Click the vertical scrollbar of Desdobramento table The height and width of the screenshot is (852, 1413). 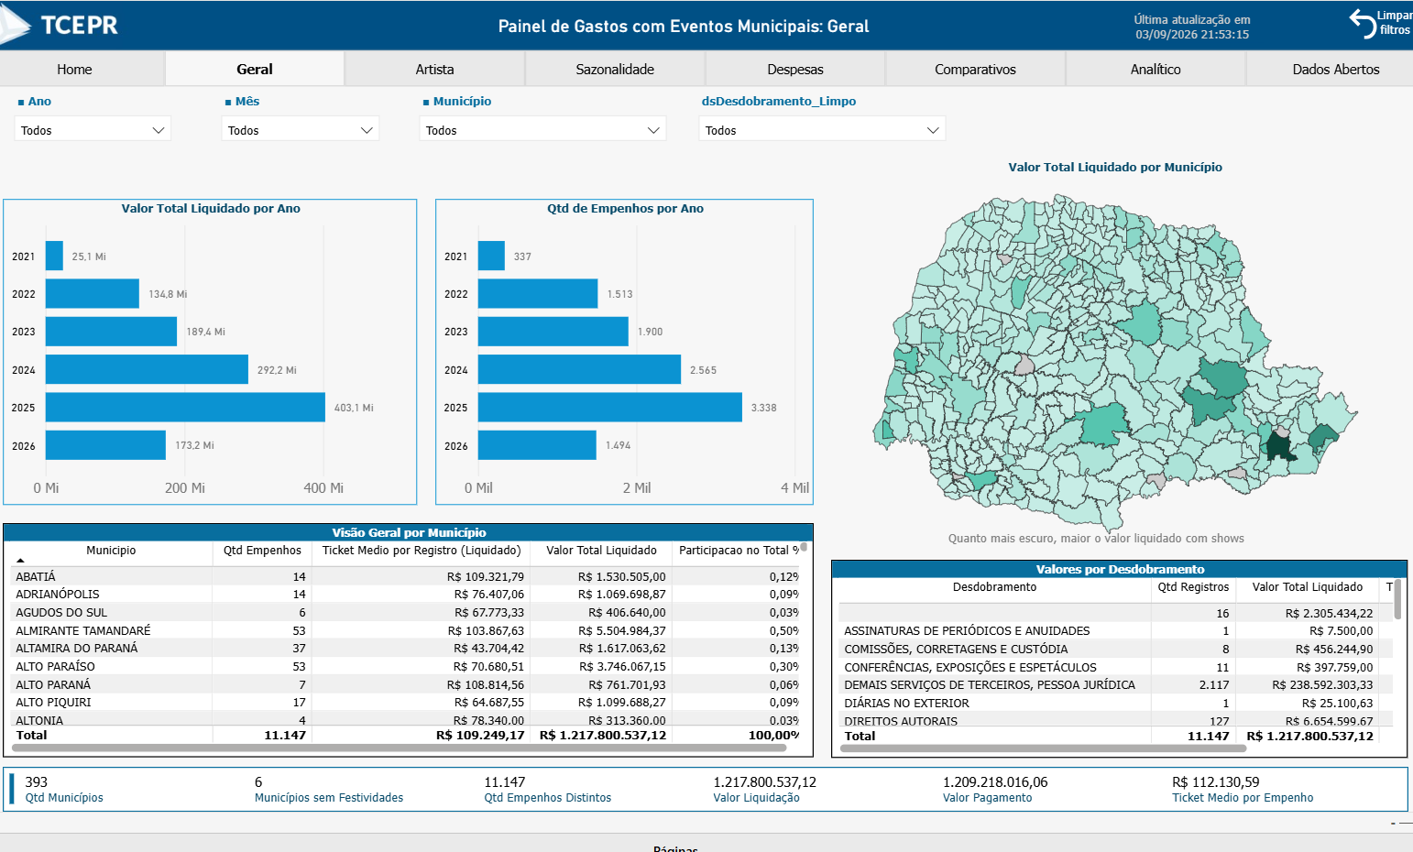[1398, 599]
